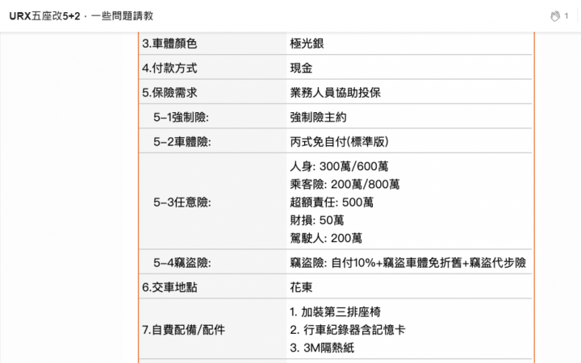
Task: Open thread title URX五座改5+2
Action: (x=44, y=16)
